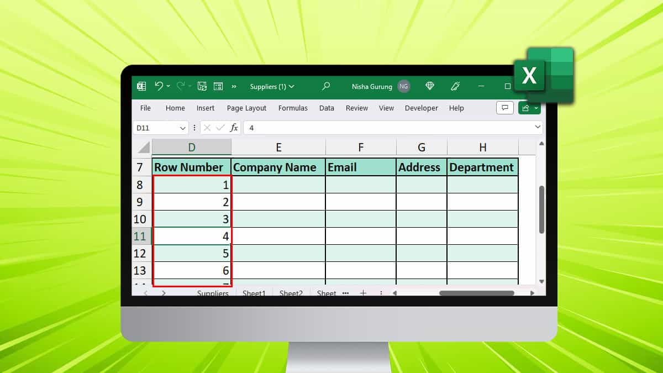The width and height of the screenshot is (663, 373).
Task: Add a new sheet with the plus button
Action: (x=363, y=292)
